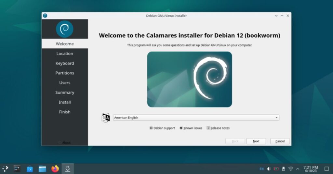Viewport: 333px width, 174px height.
Task: Select the Install step in sidebar
Action: 65,102
